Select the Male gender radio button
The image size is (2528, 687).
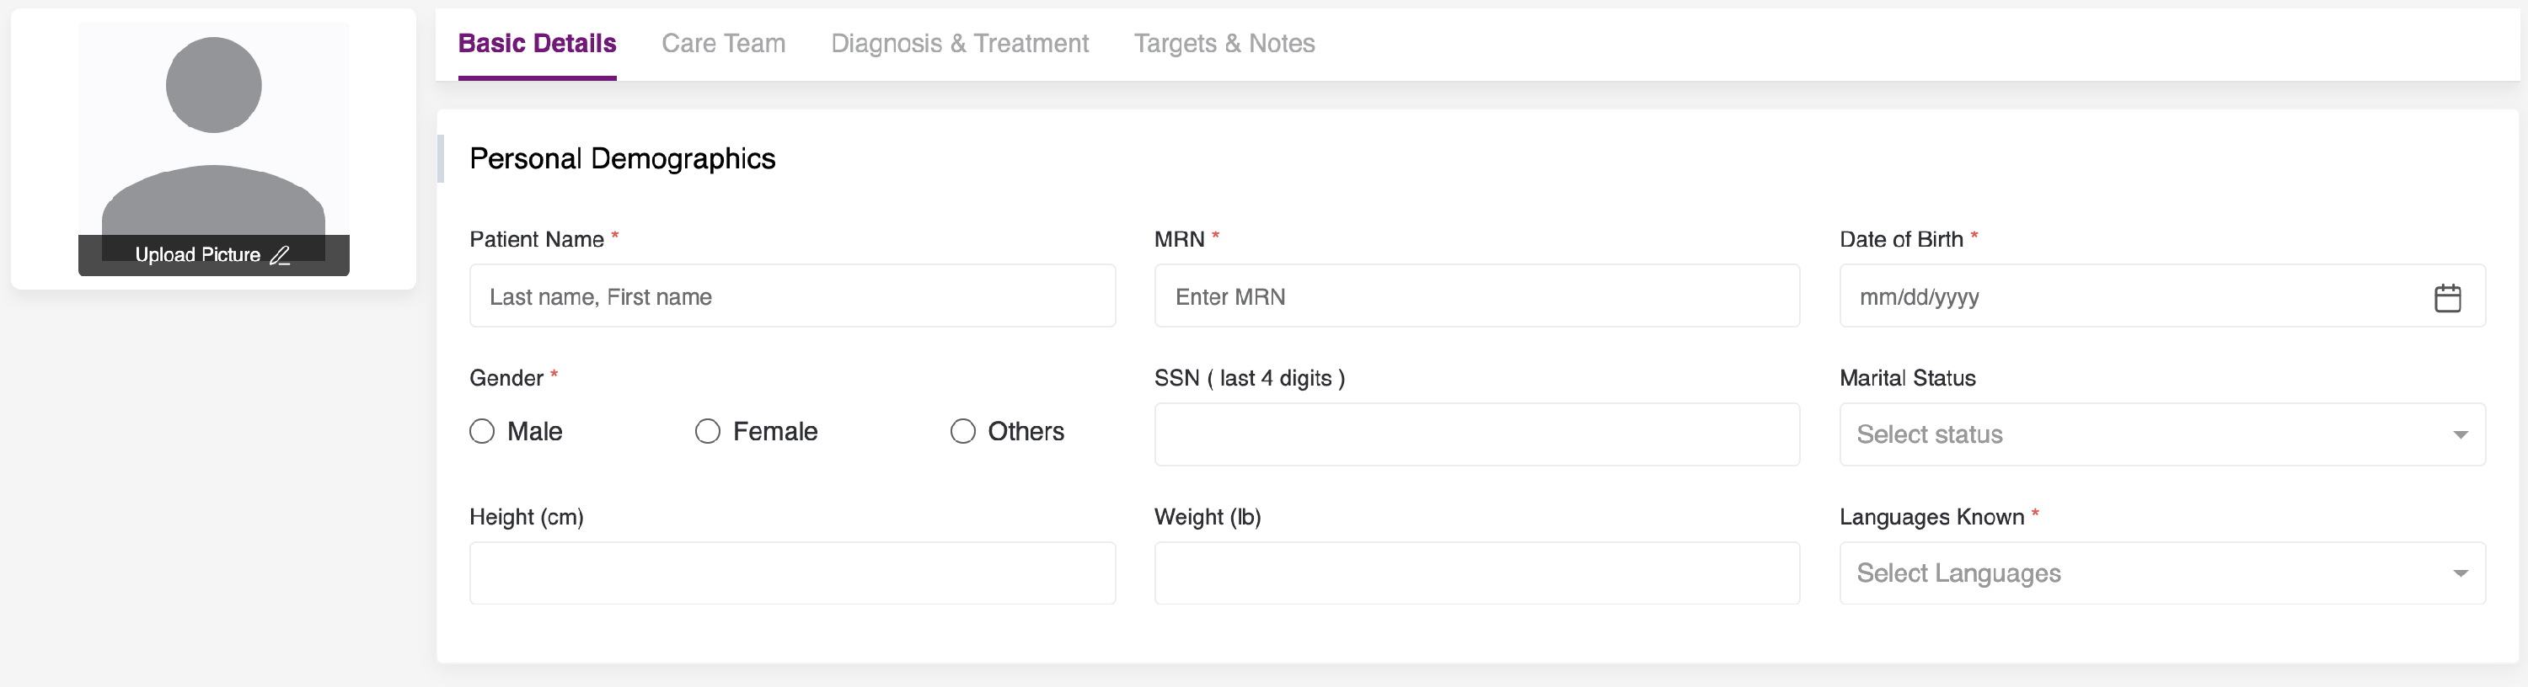482,431
